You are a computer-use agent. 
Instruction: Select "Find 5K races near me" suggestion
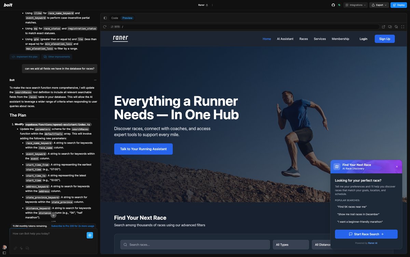coord(352,207)
